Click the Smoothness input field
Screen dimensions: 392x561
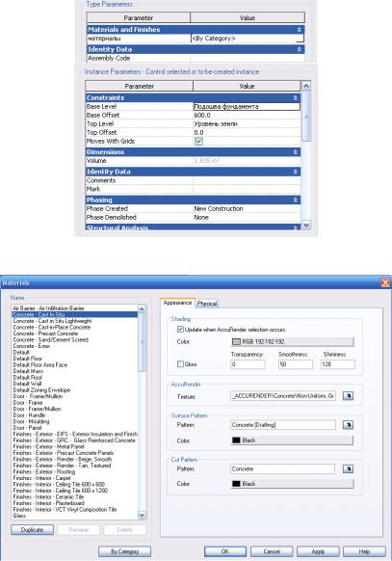296,364
